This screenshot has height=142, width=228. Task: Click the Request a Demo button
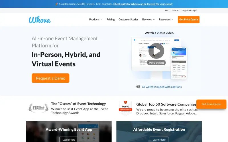[x=50, y=78]
